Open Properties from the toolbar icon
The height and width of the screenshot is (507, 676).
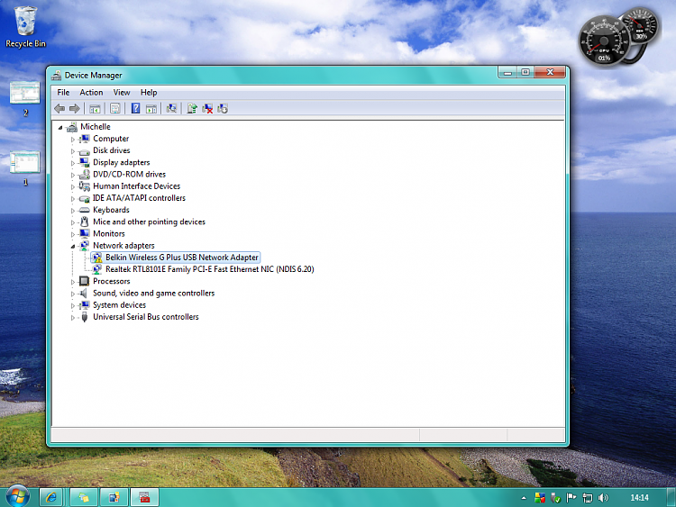click(115, 109)
